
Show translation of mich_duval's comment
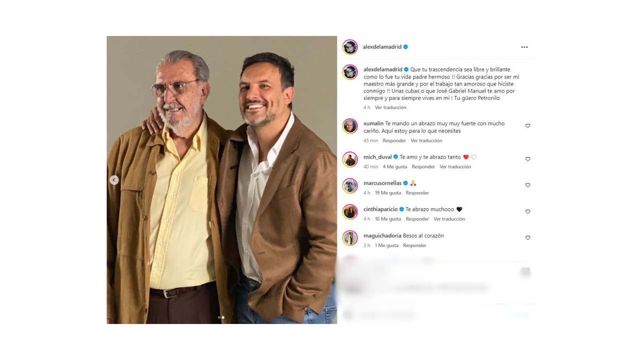pyautogui.click(x=456, y=166)
